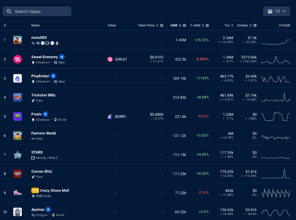Click the search magnifier icon
Viewport: 296px width, 220px height.
(x=9, y=11)
